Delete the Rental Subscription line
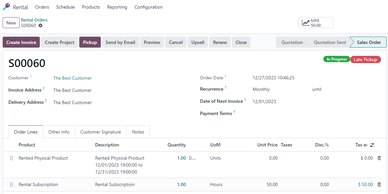Image resolution: width=388 pixels, height=194 pixels. click(379, 184)
